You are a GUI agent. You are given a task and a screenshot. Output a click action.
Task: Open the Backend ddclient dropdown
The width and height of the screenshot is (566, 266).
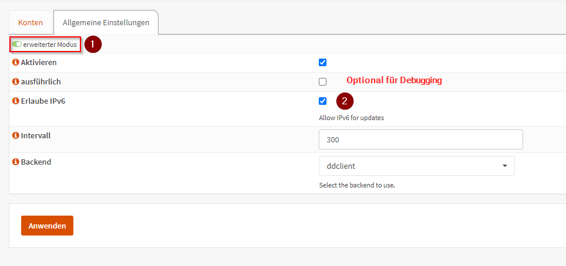point(416,166)
